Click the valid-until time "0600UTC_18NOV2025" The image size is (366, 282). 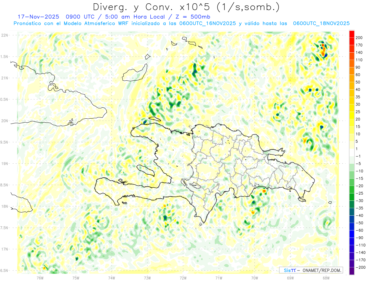click(x=321, y=23)
